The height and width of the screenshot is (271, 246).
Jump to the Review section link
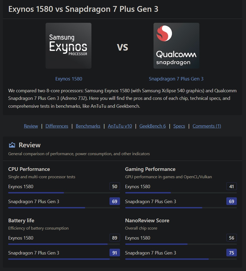pos(31,126)
